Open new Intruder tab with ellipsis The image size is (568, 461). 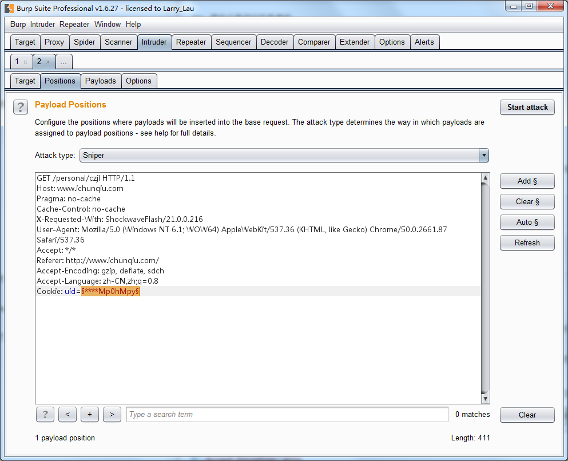pyautogui.click(x=63, y=62)
